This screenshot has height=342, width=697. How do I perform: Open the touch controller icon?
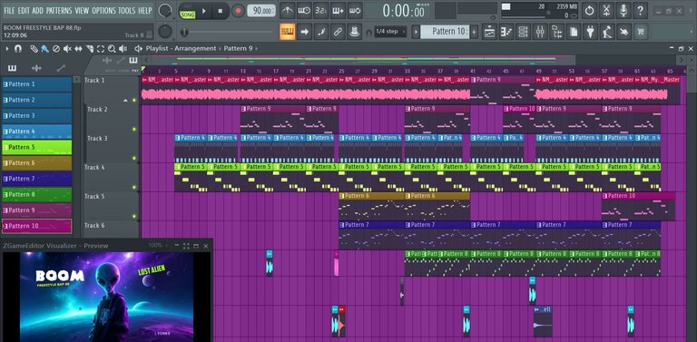pyautogui.click(x=624, y=32)
